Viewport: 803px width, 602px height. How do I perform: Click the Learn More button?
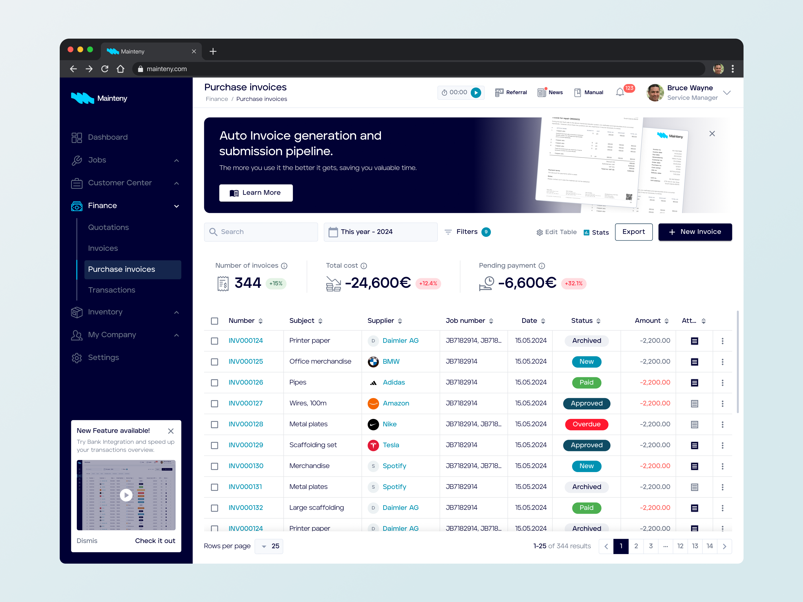click(256, 193)
